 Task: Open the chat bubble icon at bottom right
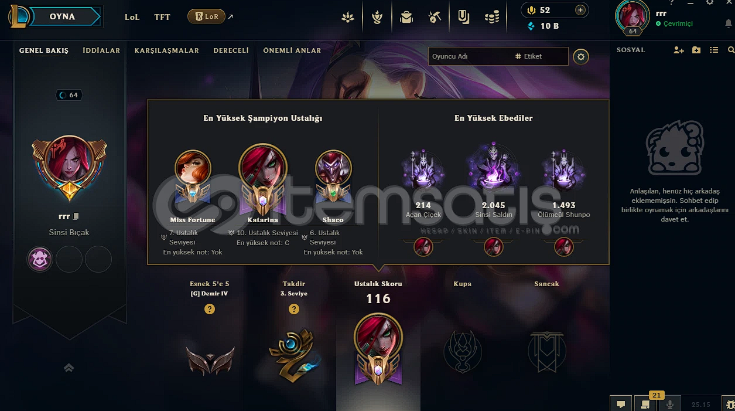point(621,404)
